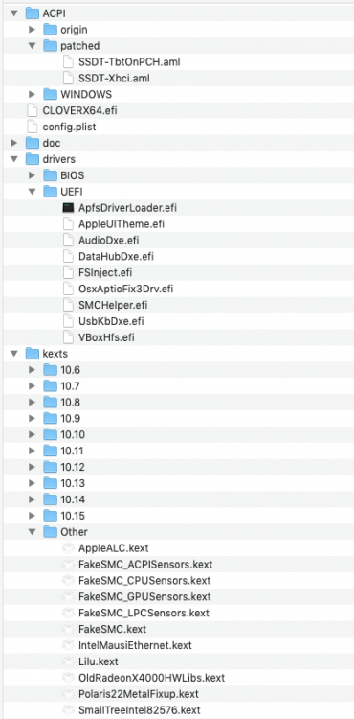Click the 10.14 folder icon
This screenshot has width=354, height=719.
point(50,499)
